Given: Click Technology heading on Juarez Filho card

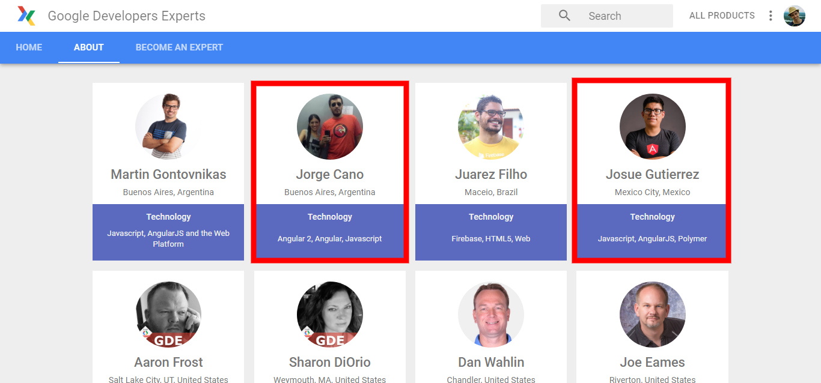Looking at the screenshot, I should coord(491,217).
